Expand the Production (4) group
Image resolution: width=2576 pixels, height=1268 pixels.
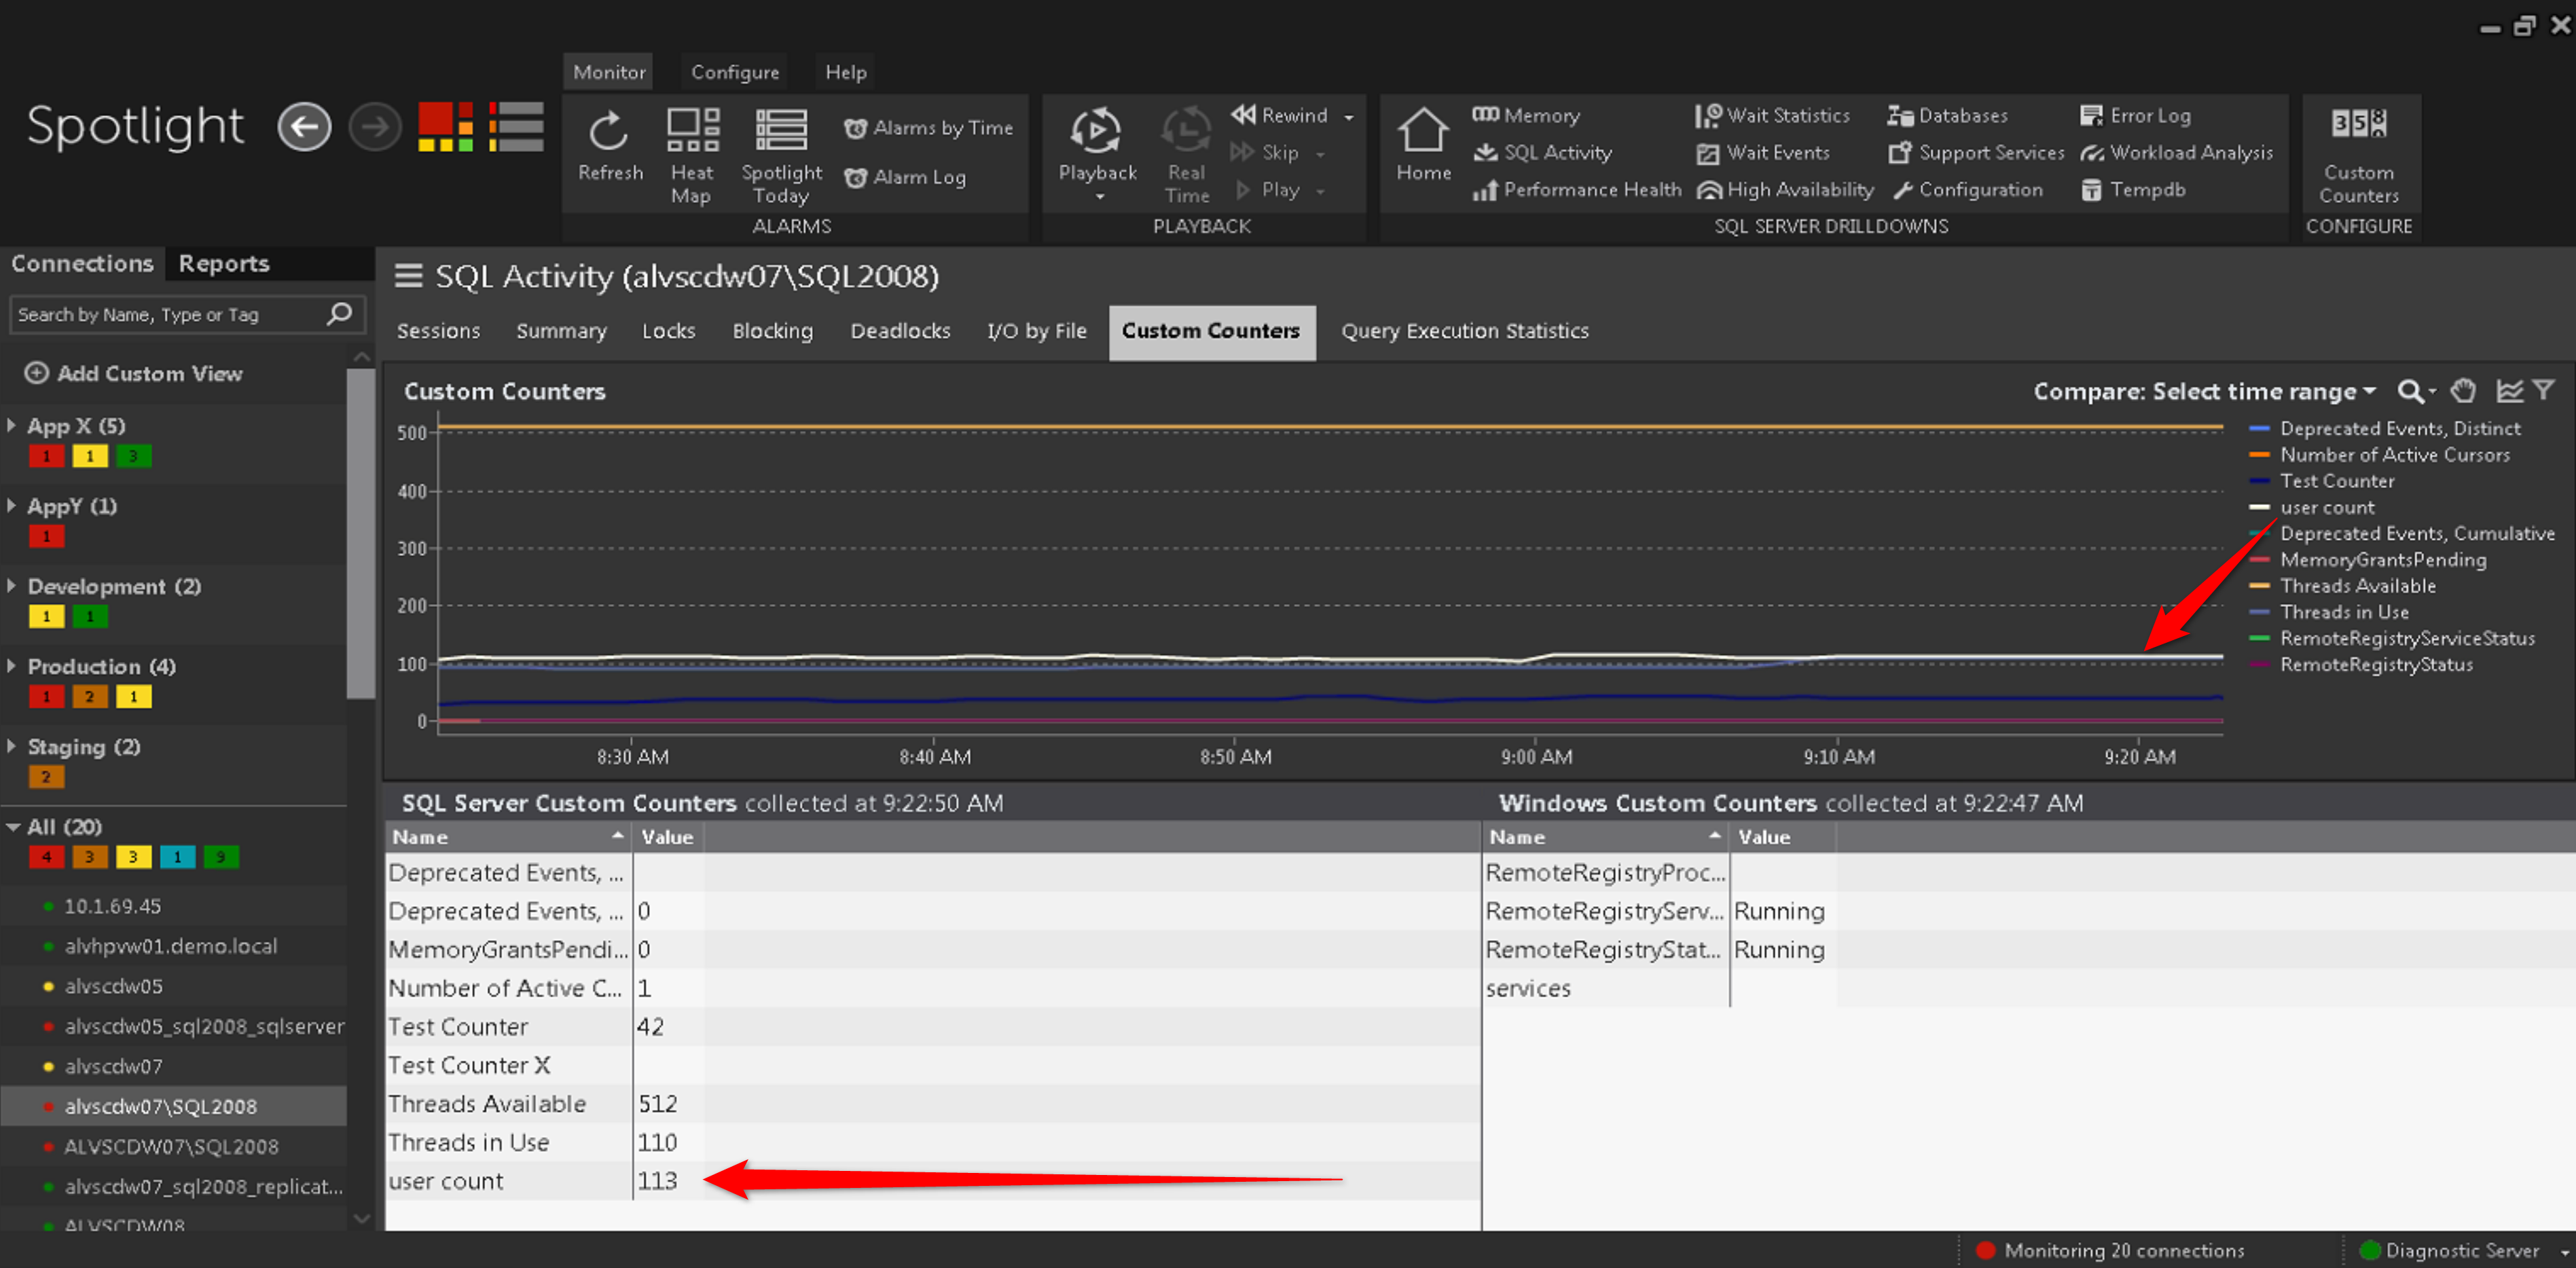(x=12, y=667)
